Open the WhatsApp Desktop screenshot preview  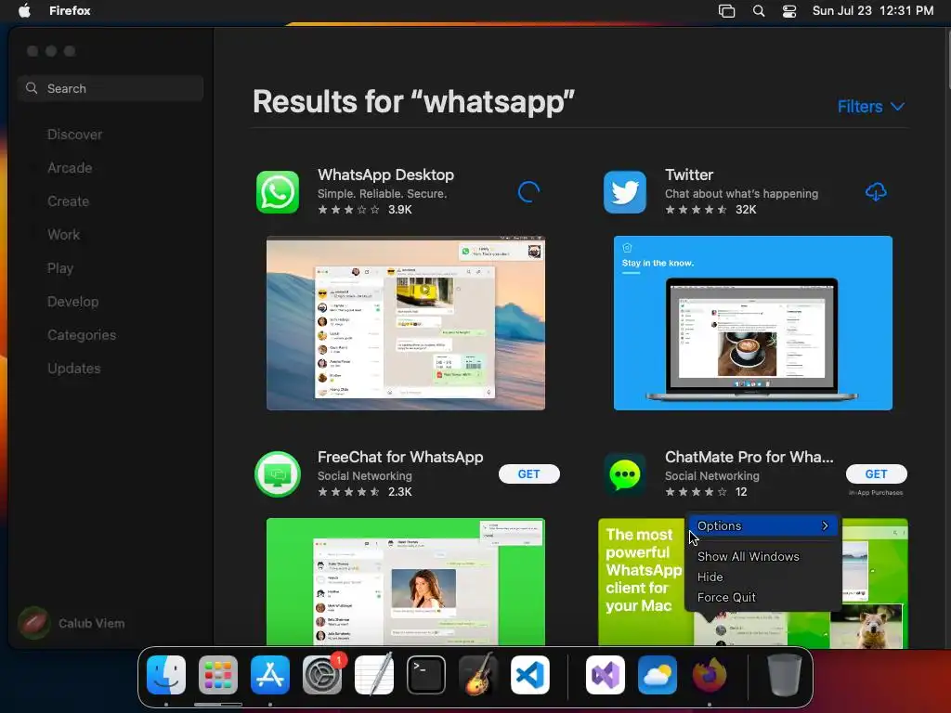click(406, 323)
